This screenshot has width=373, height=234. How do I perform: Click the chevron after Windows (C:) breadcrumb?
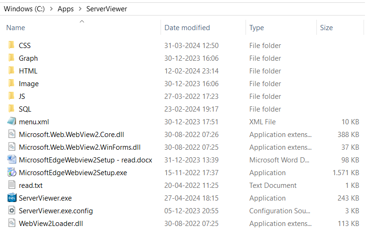[x=51, y=9]
